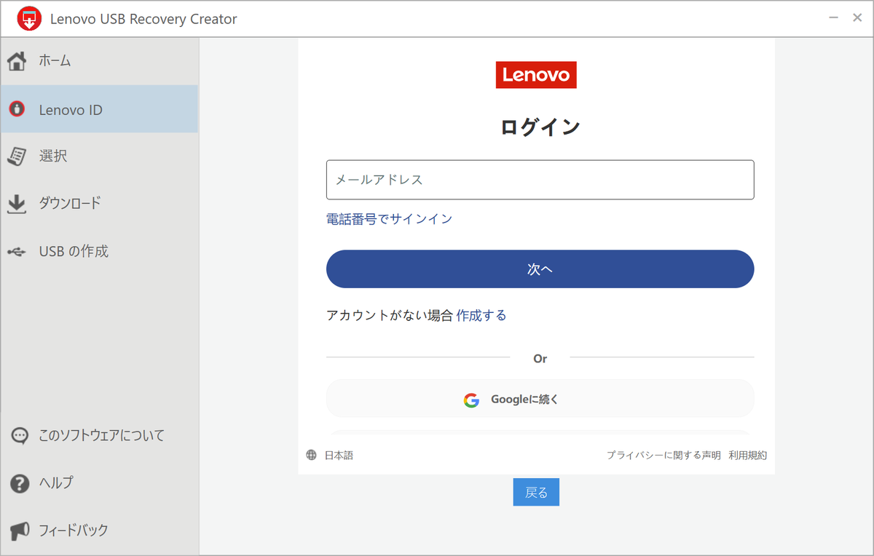Image resolution: width=874 pixels, height=556 pixels.
Task: Click the 作成する account link
Action: click(x=481, y=315)
